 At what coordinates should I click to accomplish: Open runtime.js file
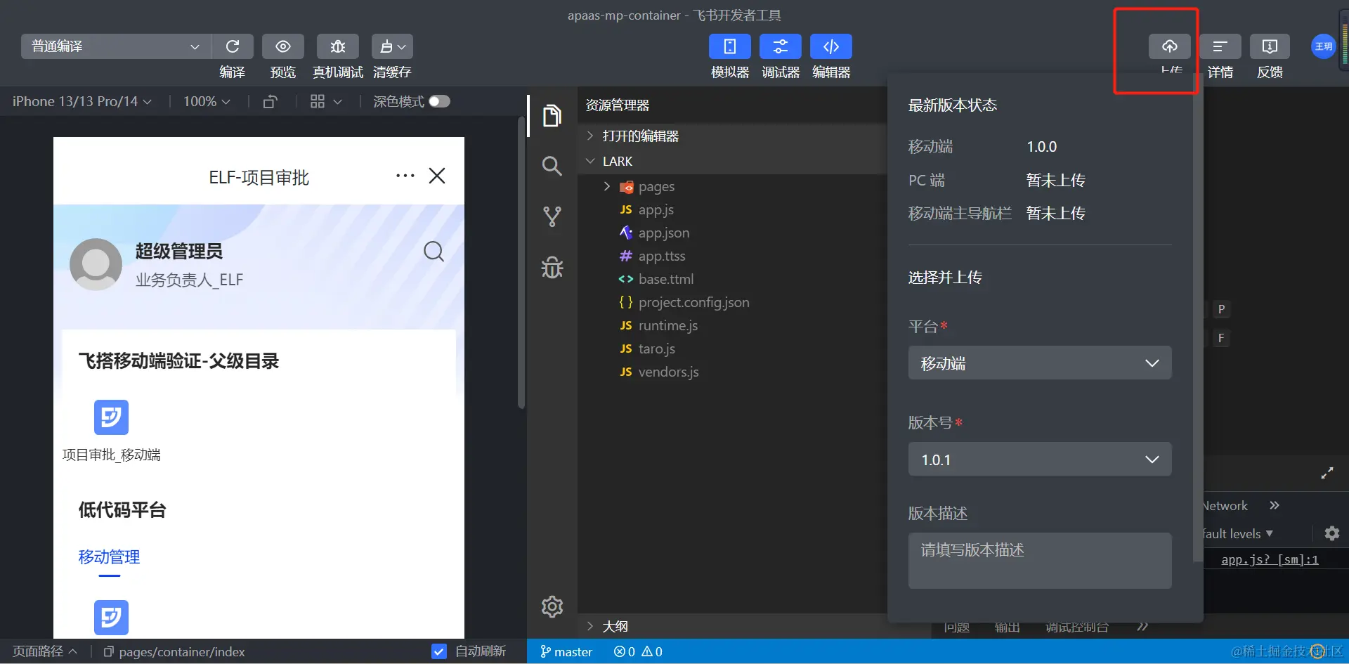click(x=732, y=326)
